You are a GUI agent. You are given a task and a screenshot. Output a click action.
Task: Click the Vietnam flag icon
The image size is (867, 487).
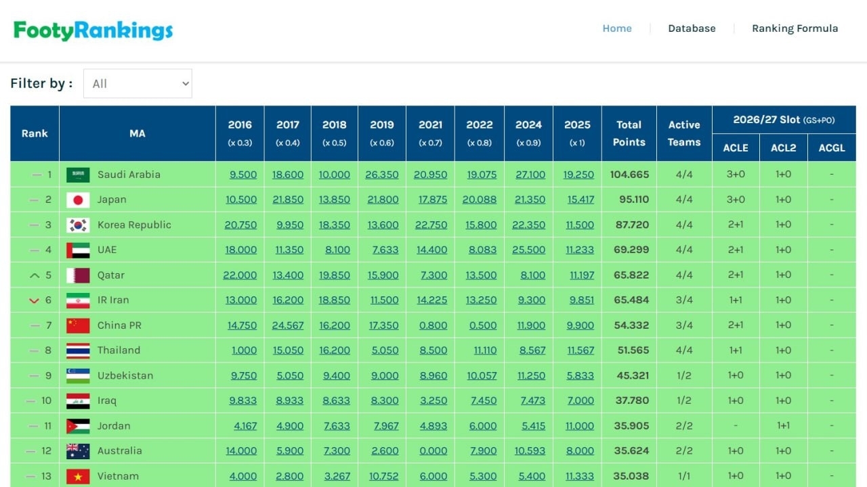pyautogui.click(x=78, y=476)
